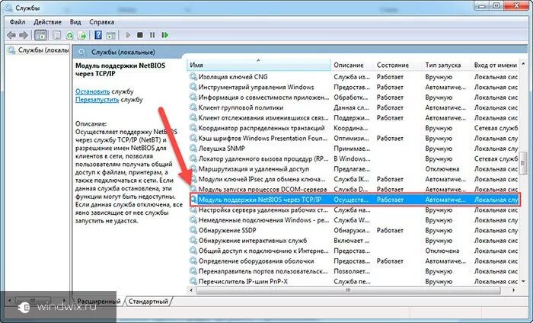Select Координатор распределенных транзакций service
Screen dimensions: 533x323
click(261, 128)
